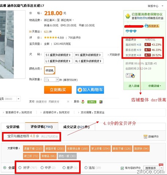
Task: Click the seller verification badge icon
Action: coord(130,75)
